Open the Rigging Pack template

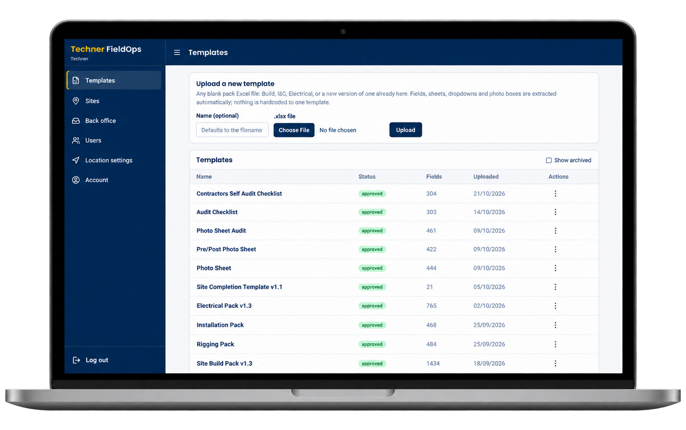(x=215, y=344)
